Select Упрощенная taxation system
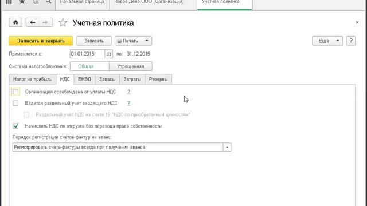367x206 pixels. [x=131, y=66]
